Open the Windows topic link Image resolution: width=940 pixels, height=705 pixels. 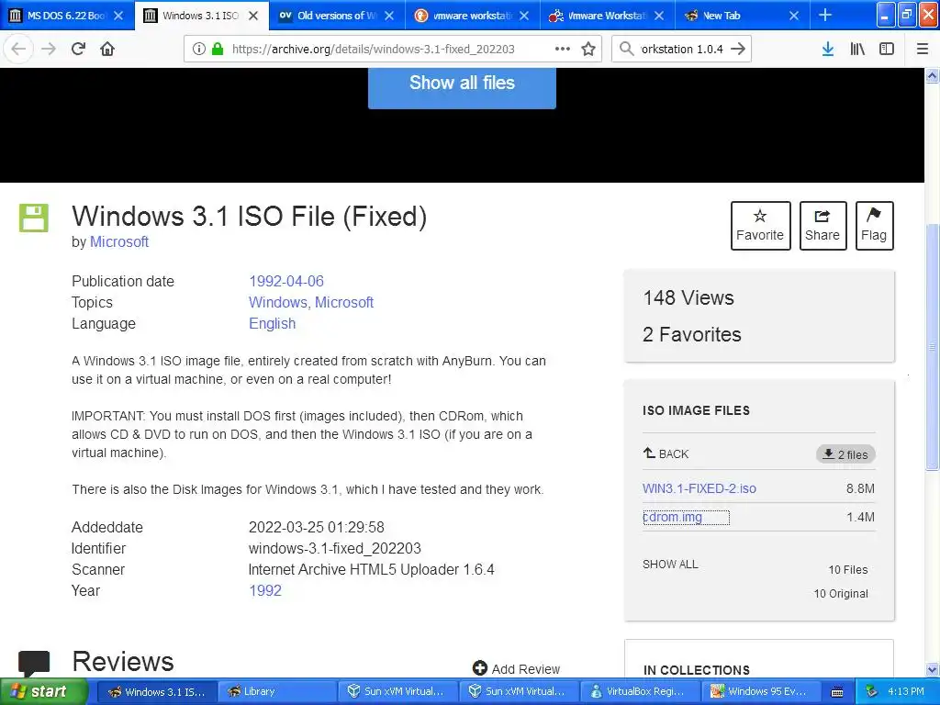pos(278,302)
